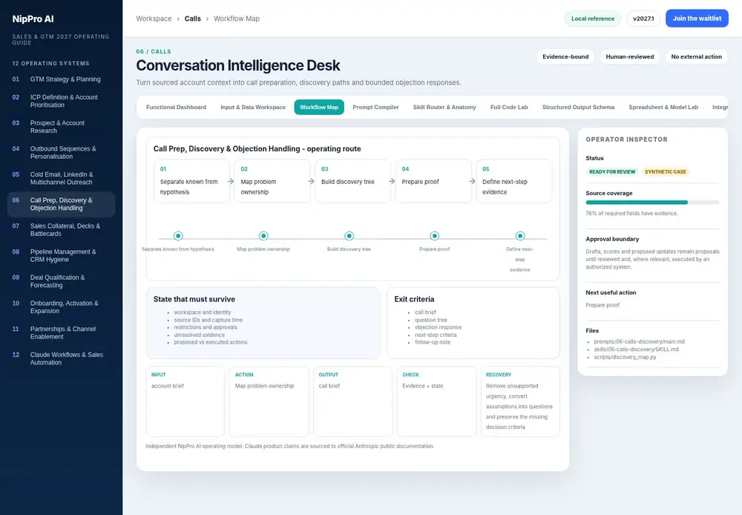The image size is (742, 515).
Task: Open 07 Sales Collateral, Decks & Battlecards
Action: [x=61, y=229]
